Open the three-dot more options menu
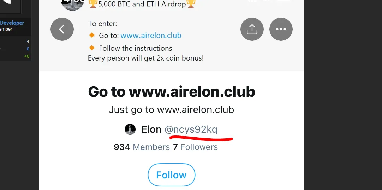382x190 pixels. (x=281, y=29)
